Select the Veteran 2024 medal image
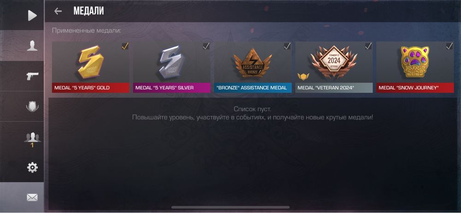461x213 pixels. tap(334, 62)
